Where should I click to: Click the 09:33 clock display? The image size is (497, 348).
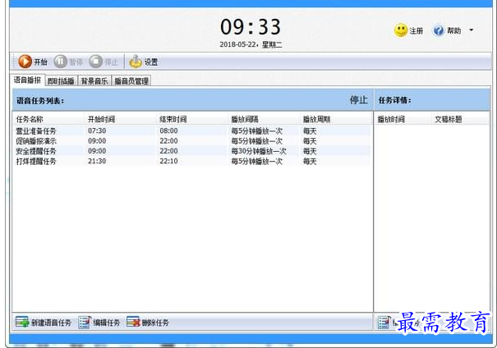coord(251,26)
